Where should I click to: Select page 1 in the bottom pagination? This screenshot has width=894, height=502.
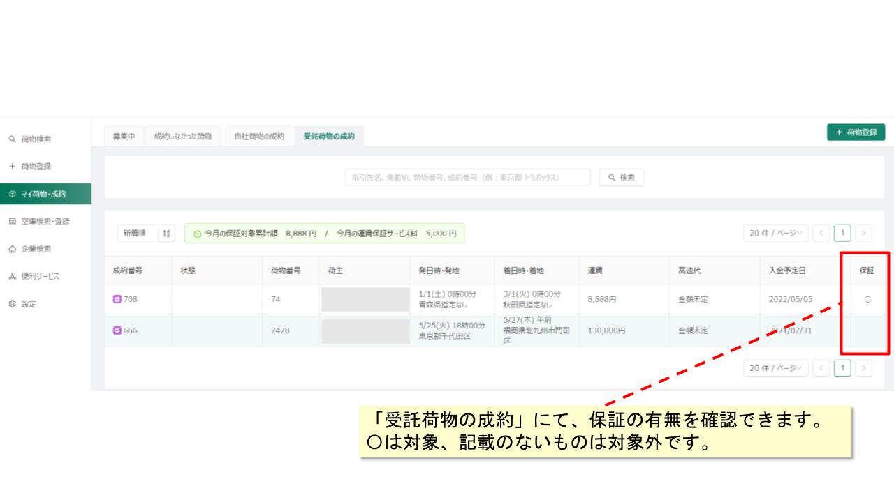tap(843, 367)
